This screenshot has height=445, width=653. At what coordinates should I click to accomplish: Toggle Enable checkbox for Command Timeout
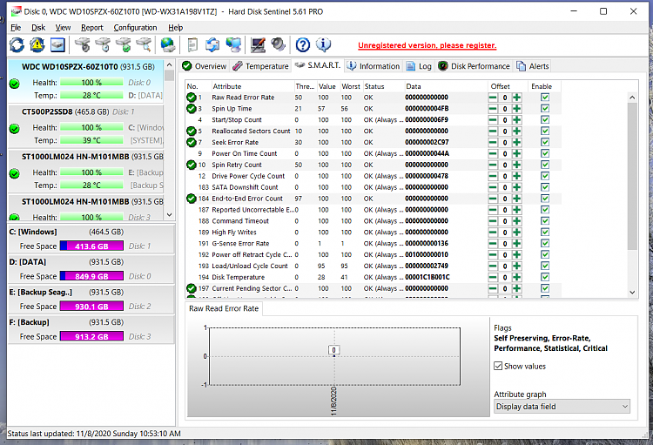point(545,221)
